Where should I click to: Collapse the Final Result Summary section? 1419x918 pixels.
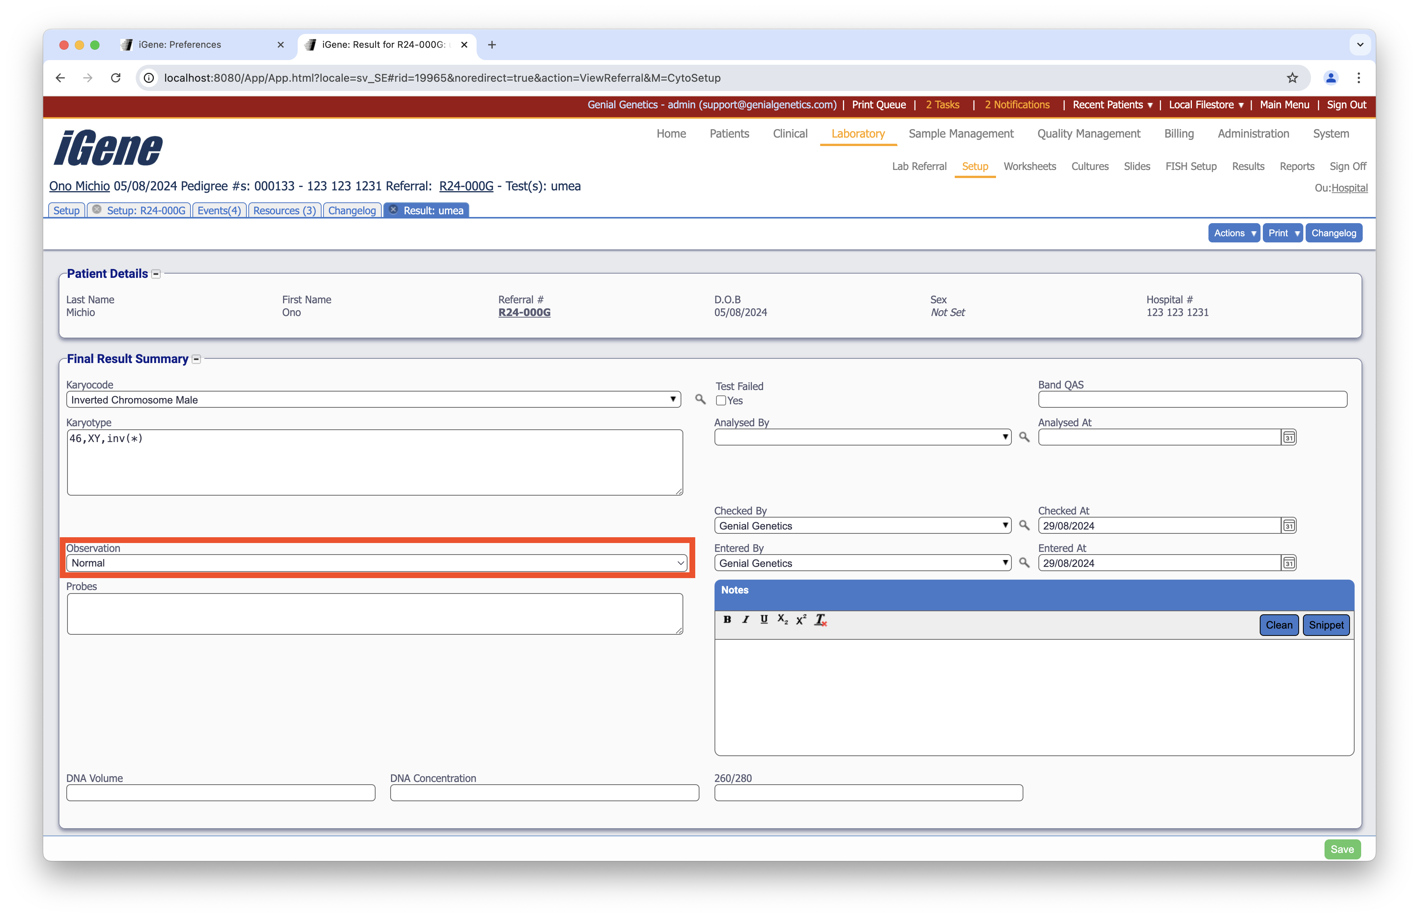point(196,359)
